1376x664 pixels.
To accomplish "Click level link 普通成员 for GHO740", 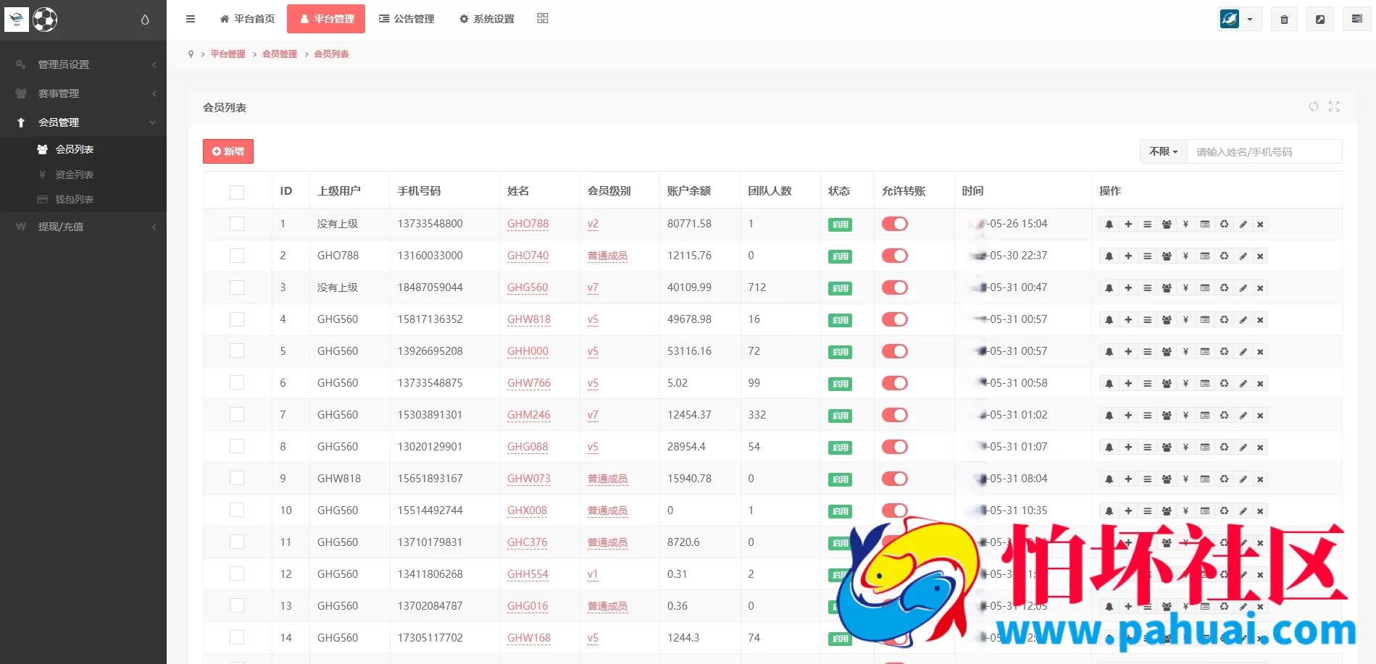I will point(607,256).
